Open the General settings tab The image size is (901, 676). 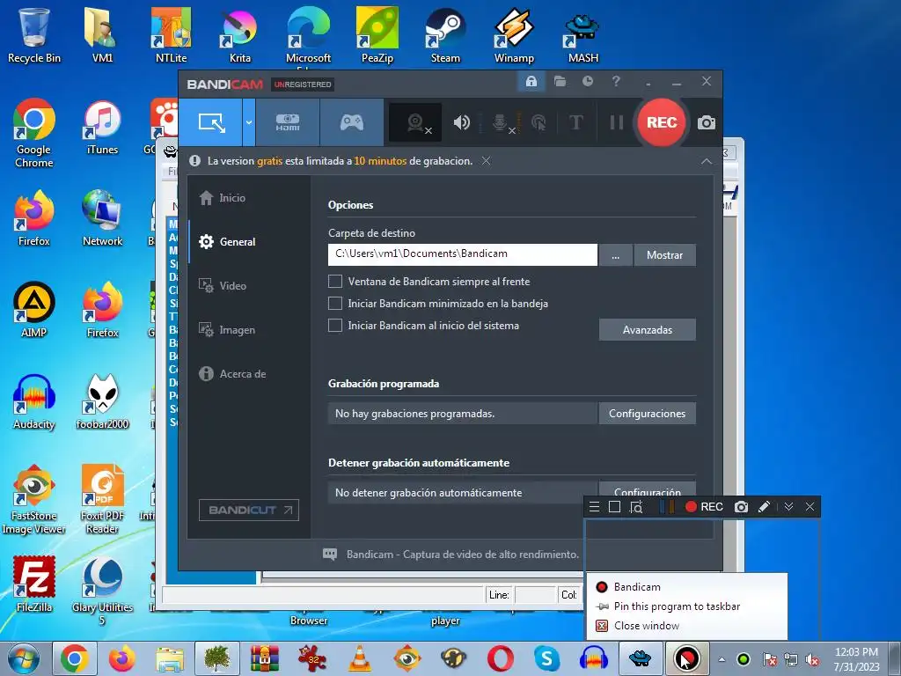[x=227, y=241]
